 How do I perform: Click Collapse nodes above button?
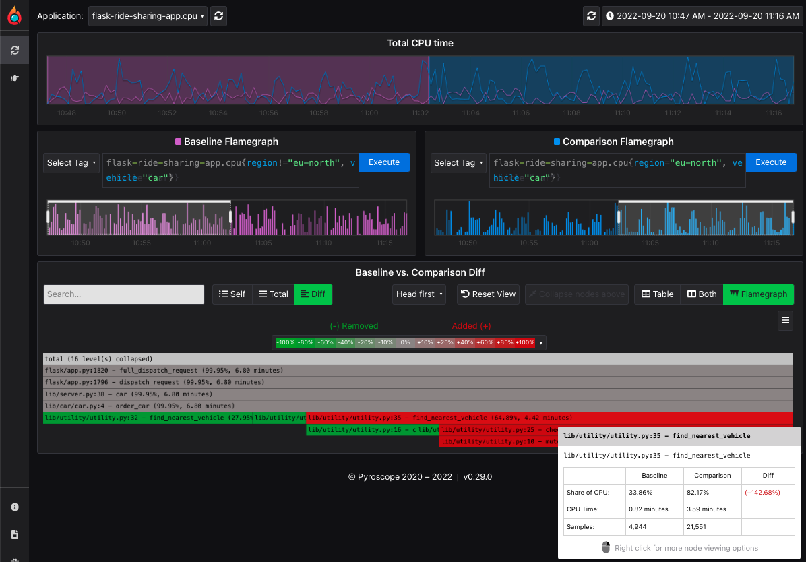point(576,294)
